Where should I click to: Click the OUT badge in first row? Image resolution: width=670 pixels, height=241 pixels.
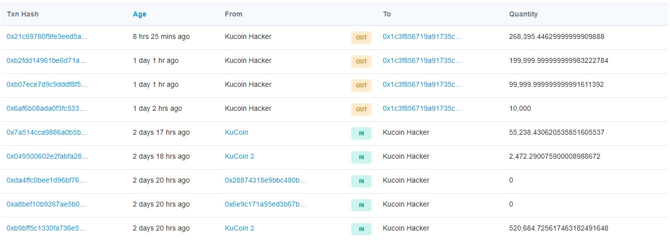point(361,37)
